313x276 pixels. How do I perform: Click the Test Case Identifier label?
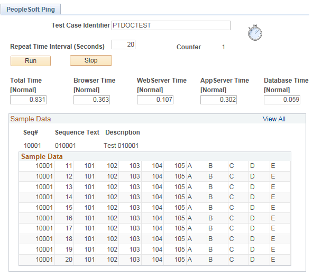[81, 25]
